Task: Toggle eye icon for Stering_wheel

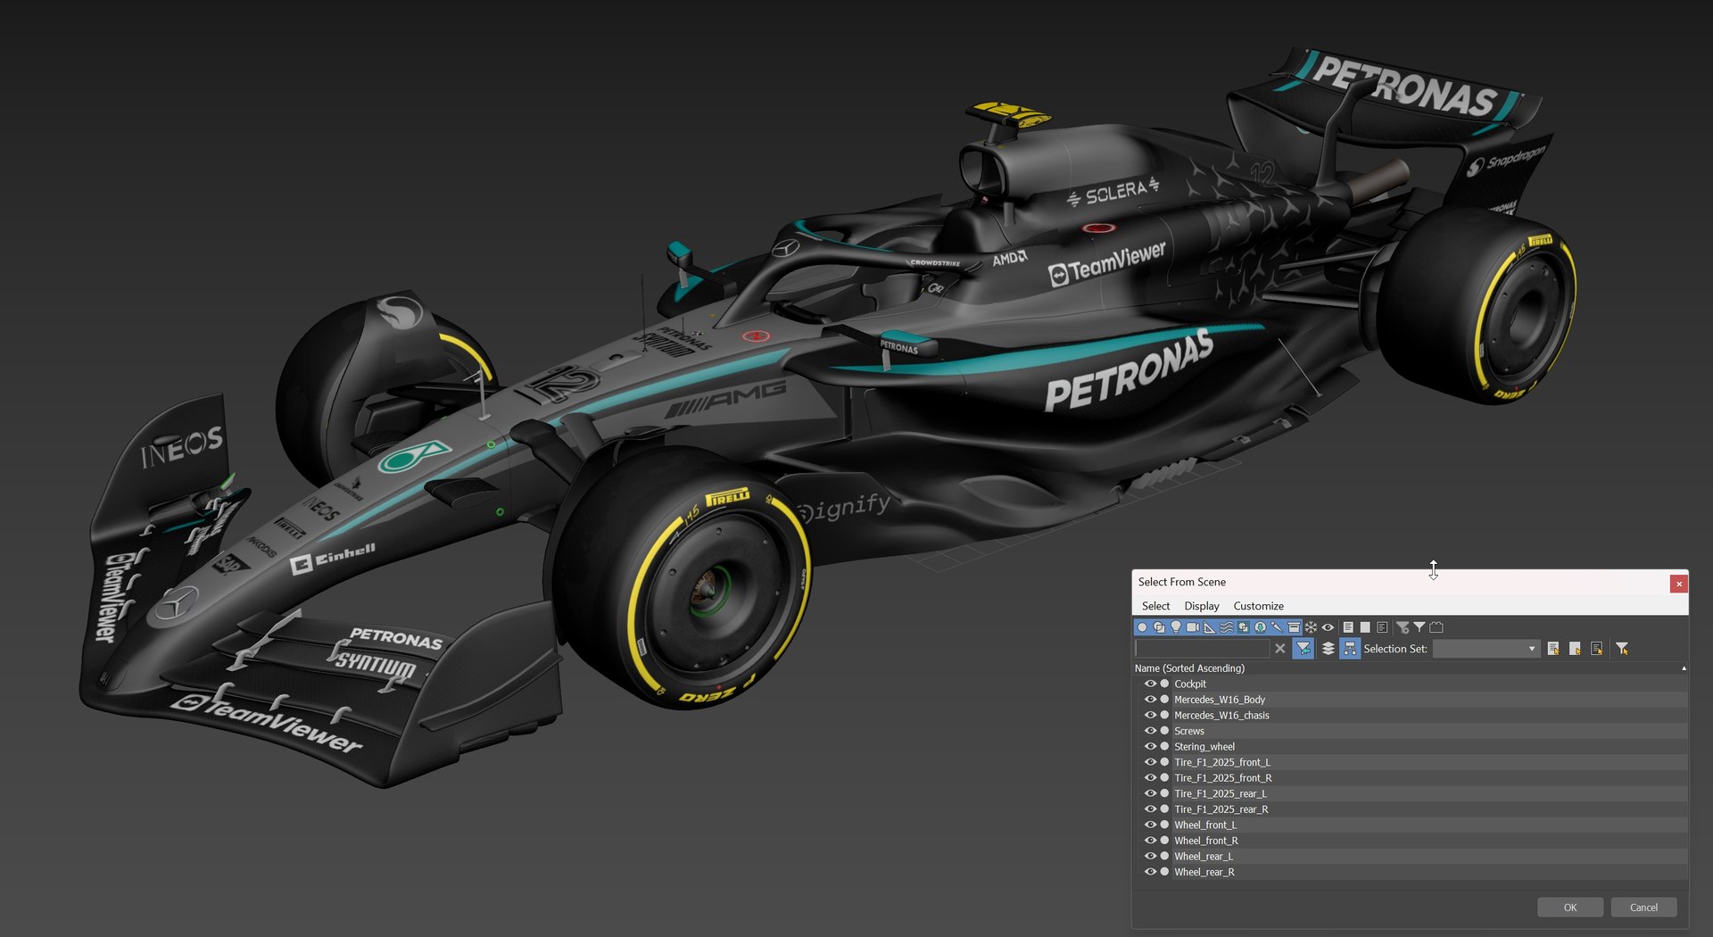Action: [x=1150, y=746]
